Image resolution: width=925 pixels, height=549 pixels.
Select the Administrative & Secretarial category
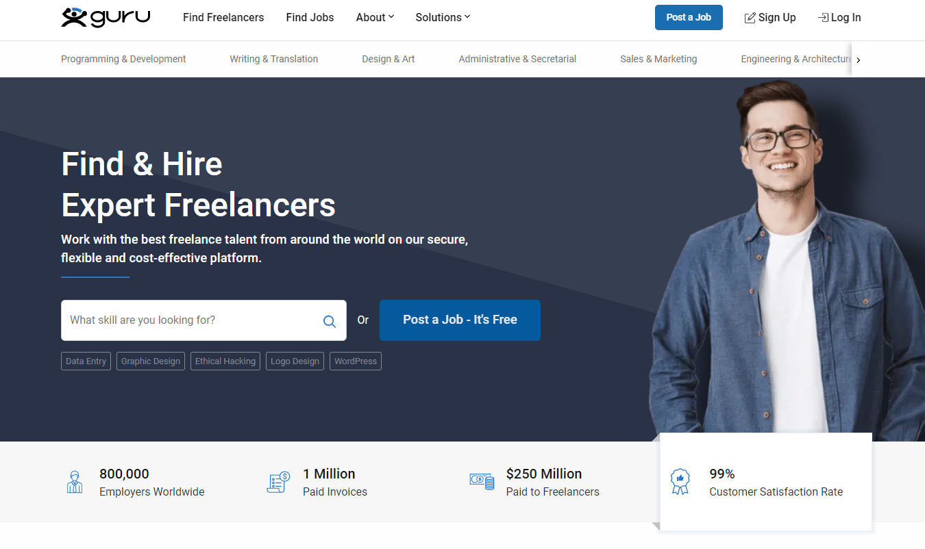pyautogui.click(x=517, y=59)
